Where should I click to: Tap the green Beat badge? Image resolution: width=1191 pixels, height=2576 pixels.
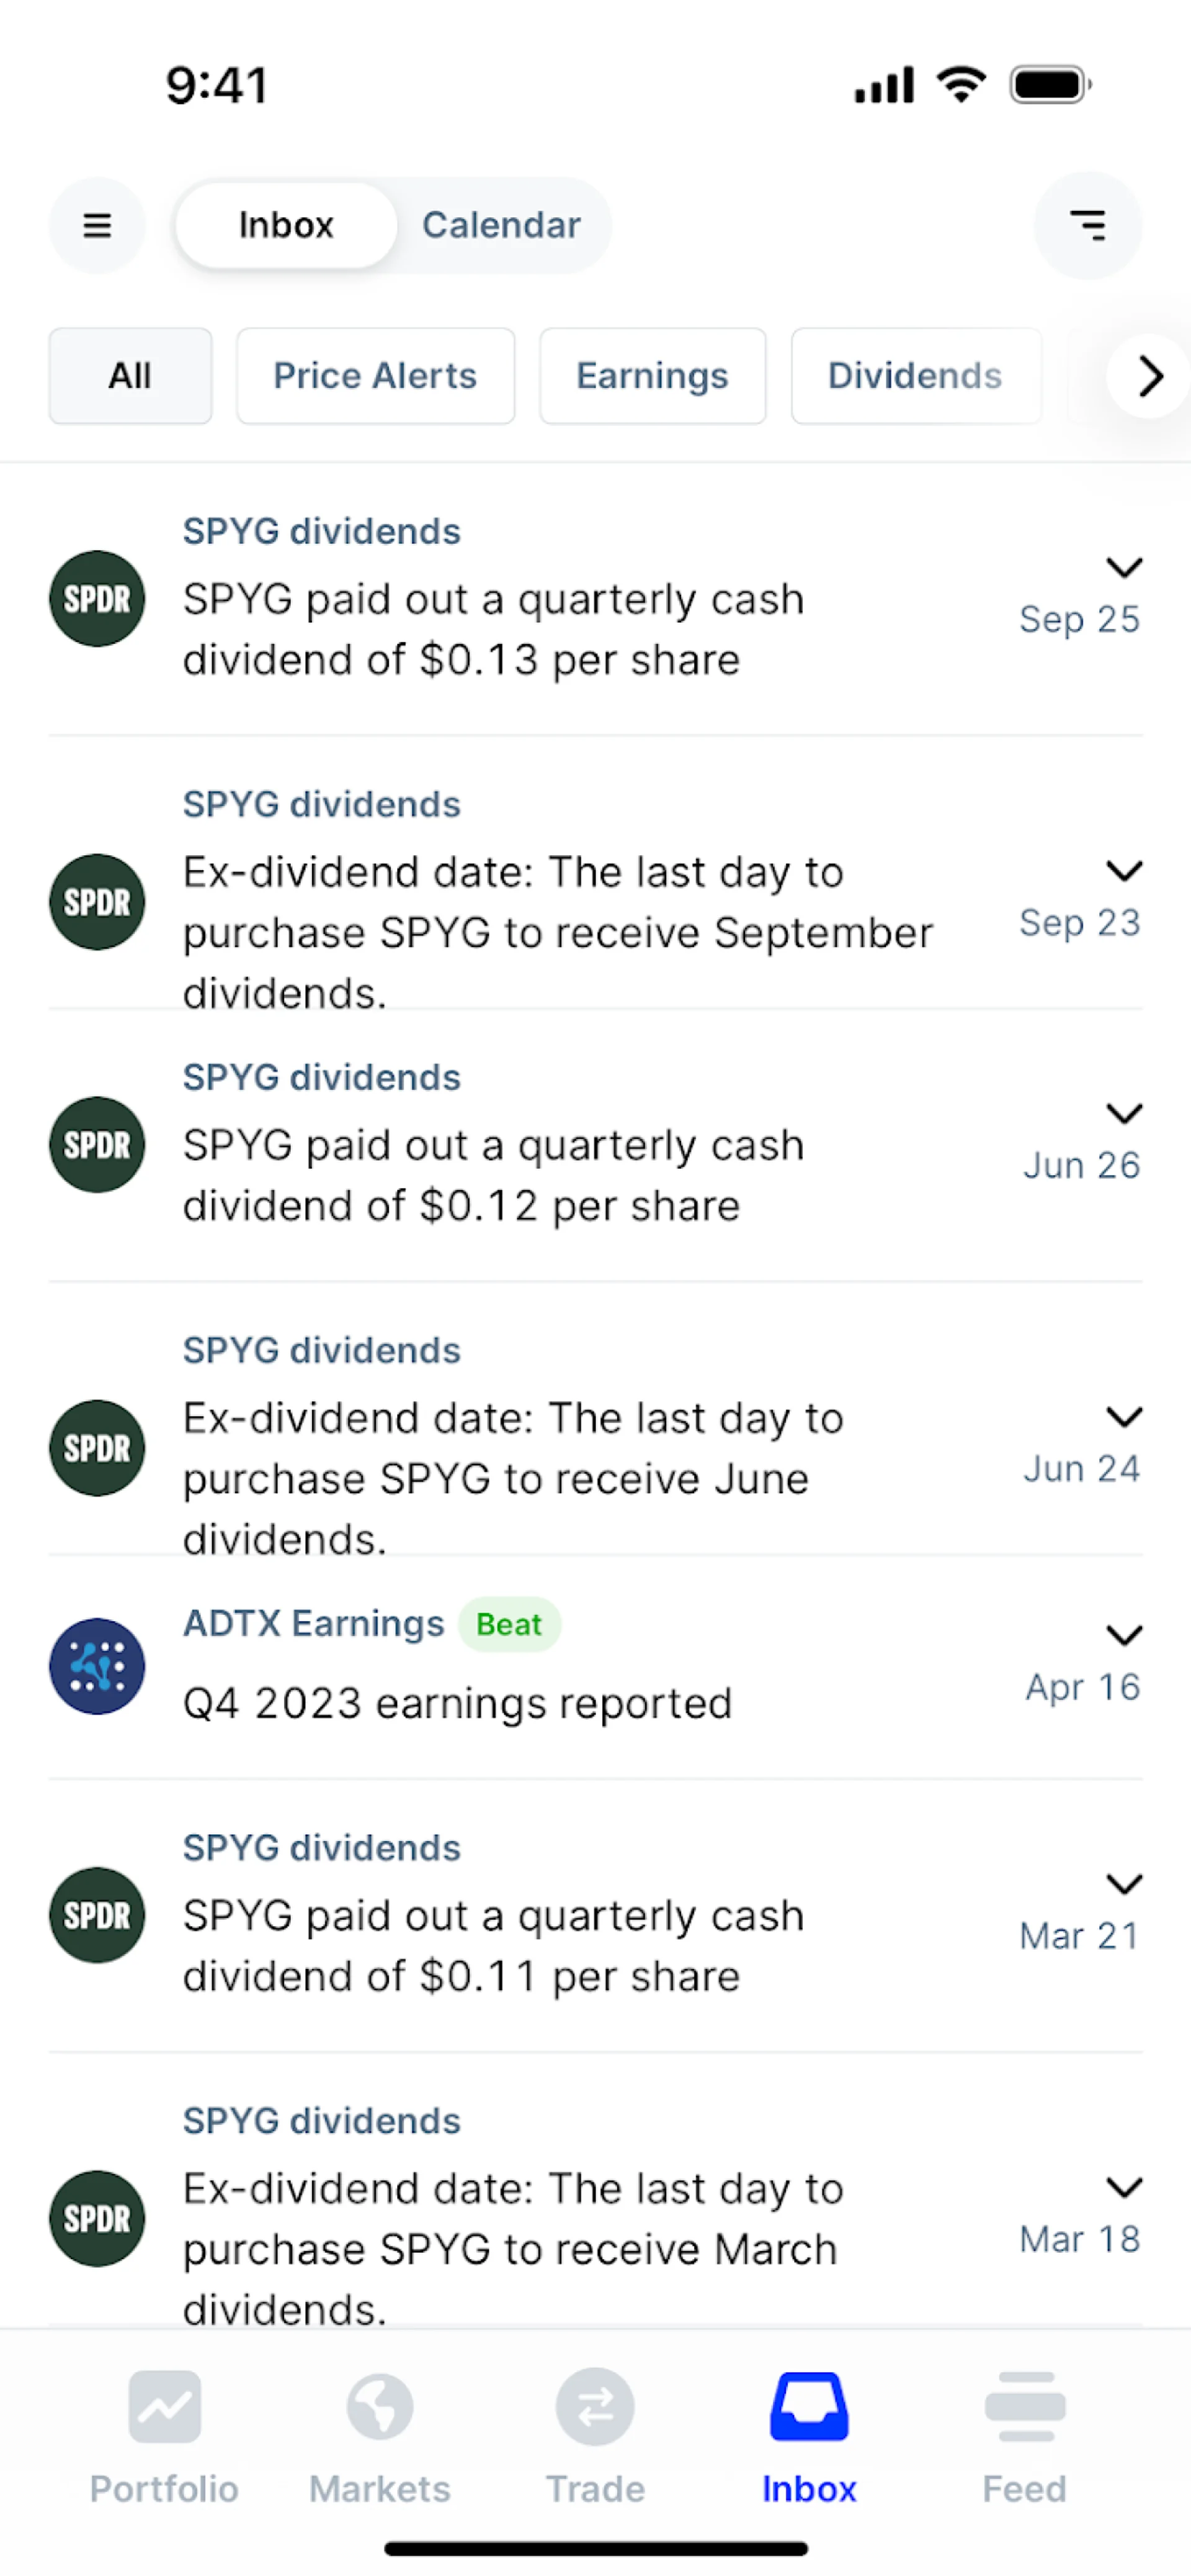point(509,1624)
